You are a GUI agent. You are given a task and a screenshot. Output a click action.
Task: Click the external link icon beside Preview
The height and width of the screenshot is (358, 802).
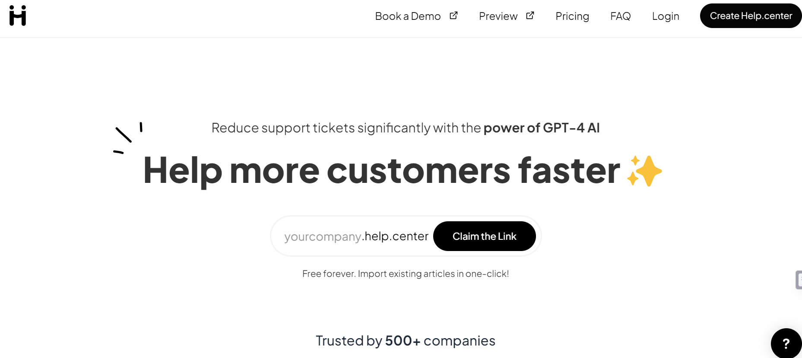tap(530, 15)
